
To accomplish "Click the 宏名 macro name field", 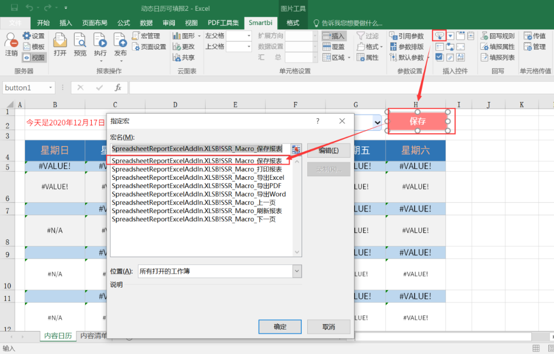I will 201,149.
